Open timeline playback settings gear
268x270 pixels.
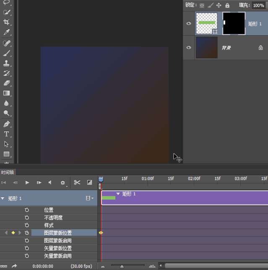coord(62,182)
